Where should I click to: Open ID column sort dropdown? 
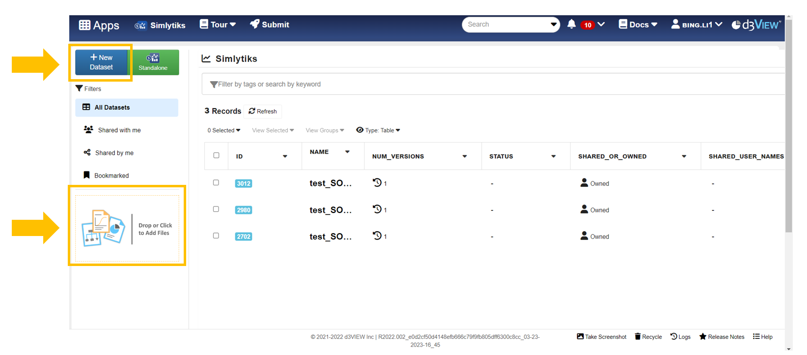pyautogui.click(x=285, y=156)
